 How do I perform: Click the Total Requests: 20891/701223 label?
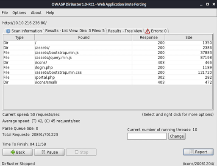pos(30,135)
